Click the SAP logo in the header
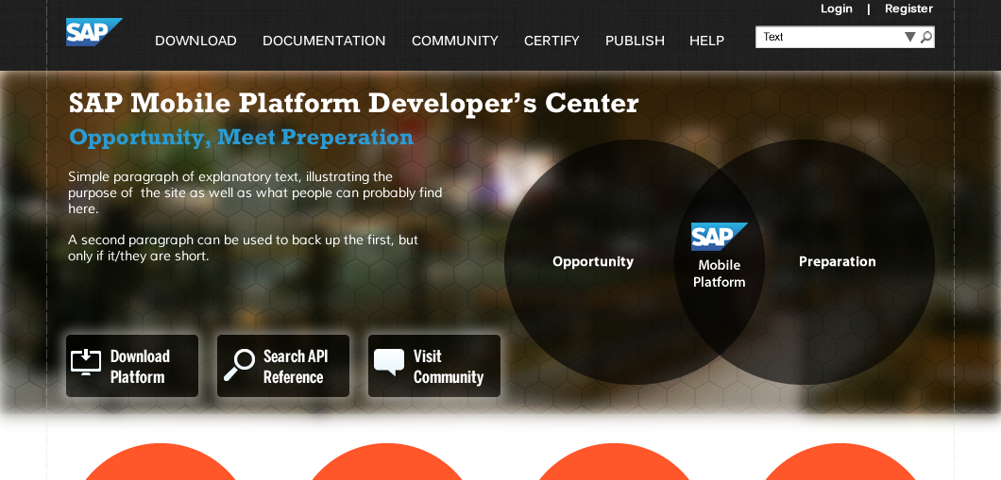 click(93, 32)
